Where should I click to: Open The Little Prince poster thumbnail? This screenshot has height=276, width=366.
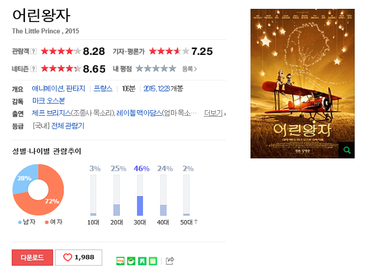[303, 84]
